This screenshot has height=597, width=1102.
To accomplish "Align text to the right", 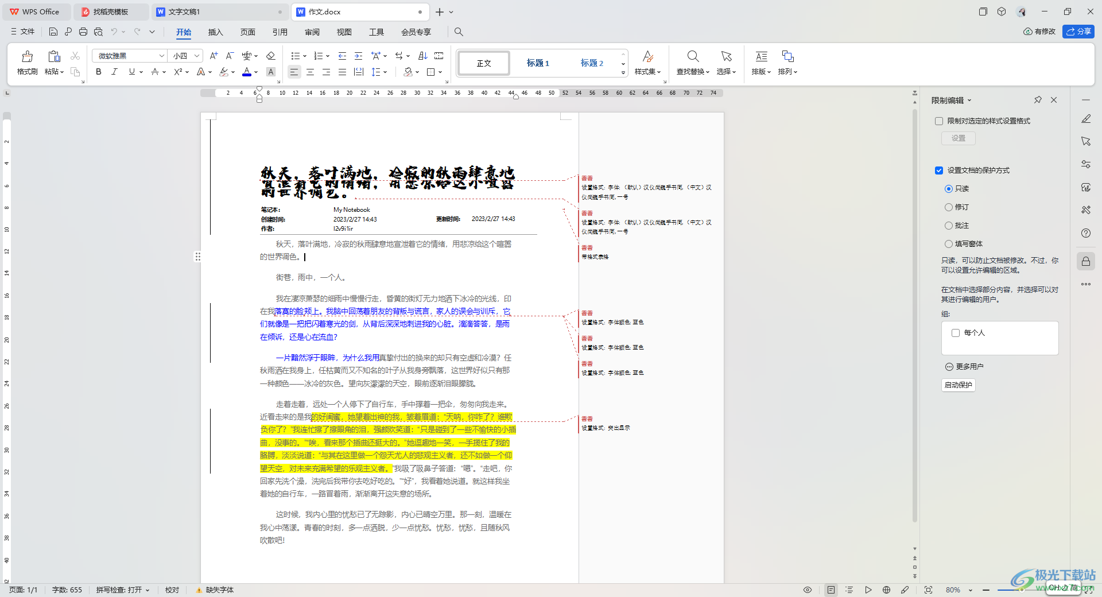I will (x=326, y=72).
